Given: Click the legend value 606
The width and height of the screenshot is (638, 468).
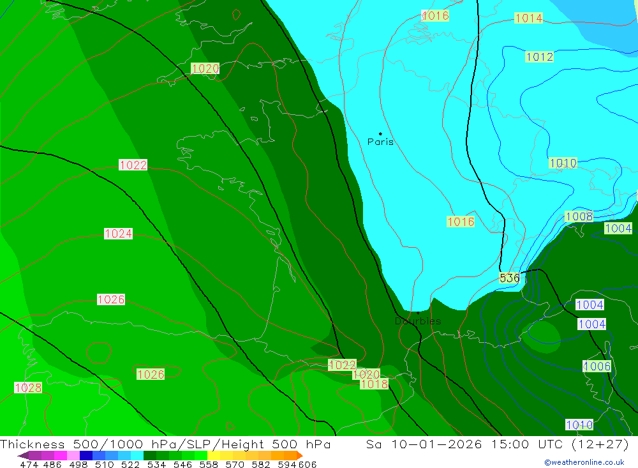Looking at the screenshot, I should click(308, 464).
